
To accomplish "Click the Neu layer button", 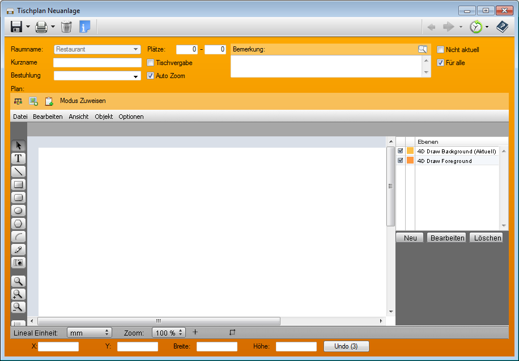I will pos(410,238).
